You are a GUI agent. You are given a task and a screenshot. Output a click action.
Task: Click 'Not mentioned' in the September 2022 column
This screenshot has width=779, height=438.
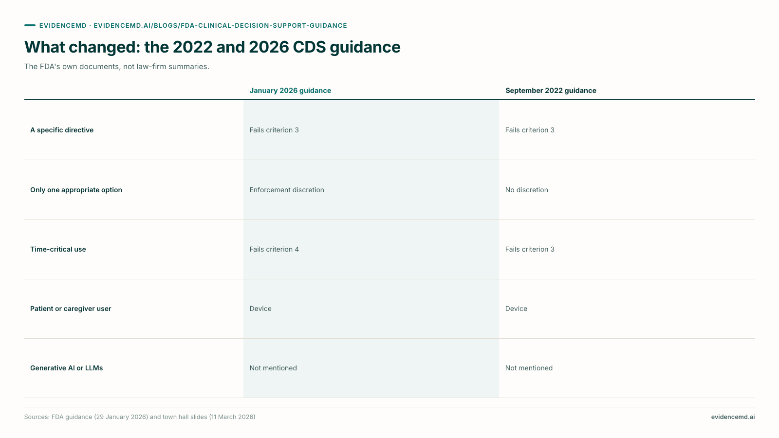(529, 368)
